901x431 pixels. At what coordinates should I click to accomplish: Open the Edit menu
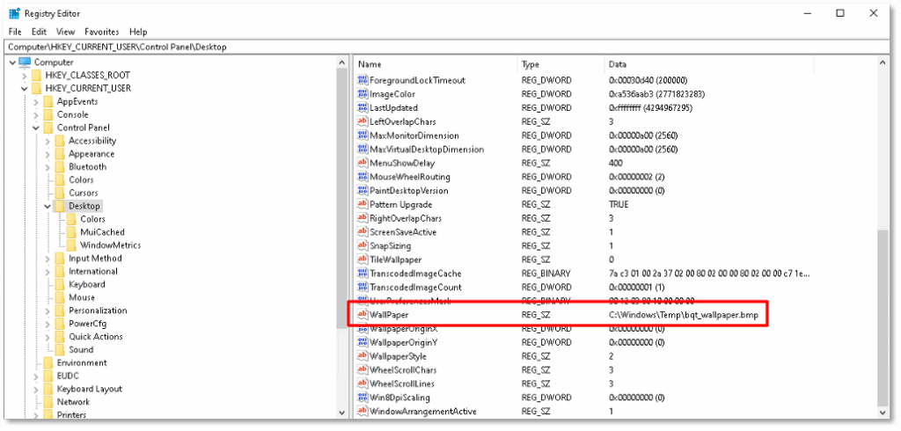[x=39, y=32]
